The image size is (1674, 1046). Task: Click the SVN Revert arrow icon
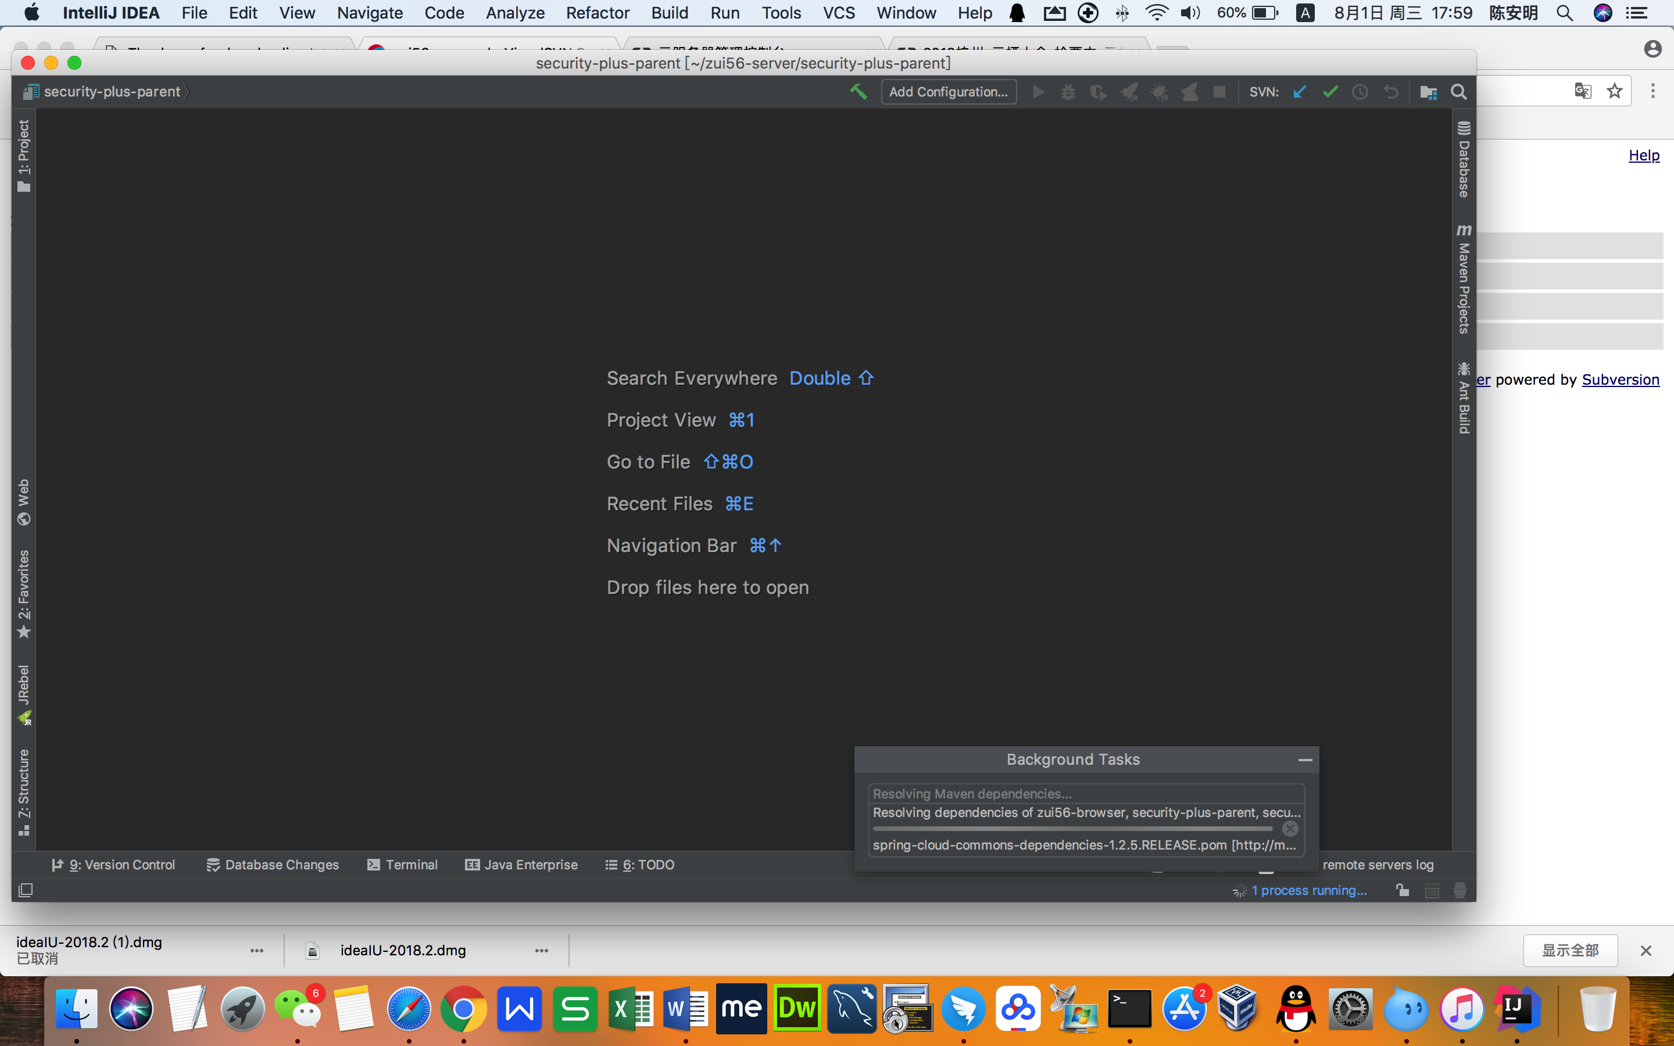click(x=1390, y=92)
